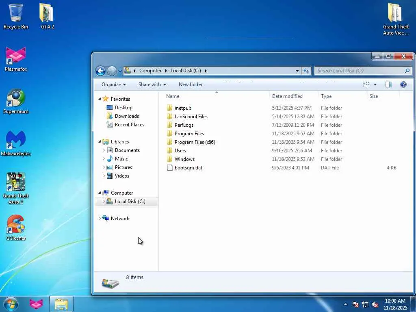Click the 7/13/2009 11:20 PM date of PerfLogs

click(x=292, y=125)
